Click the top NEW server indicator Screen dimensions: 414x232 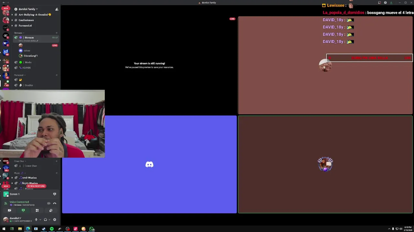tap(6, 8)
